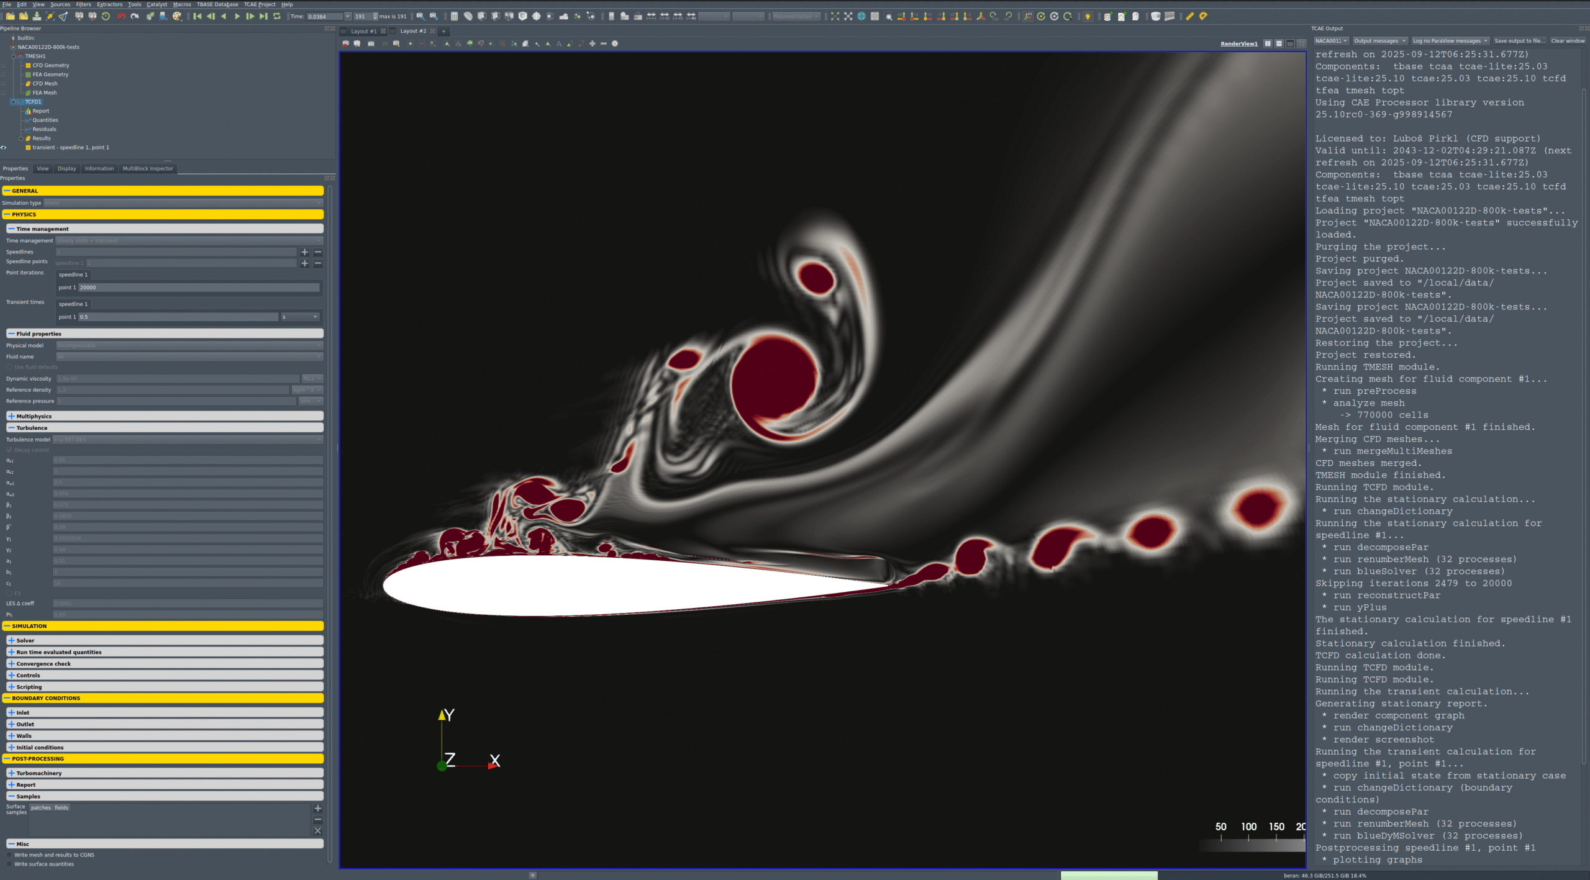This screenshot has height=880, width=1590.
Task: Click the transient time point 1 field
Action: [x=178, y=317]
